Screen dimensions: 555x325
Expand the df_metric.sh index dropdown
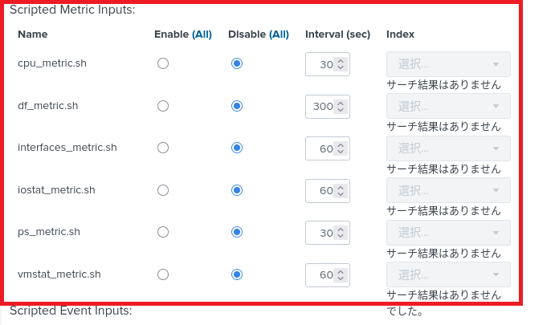pos(448,106)
